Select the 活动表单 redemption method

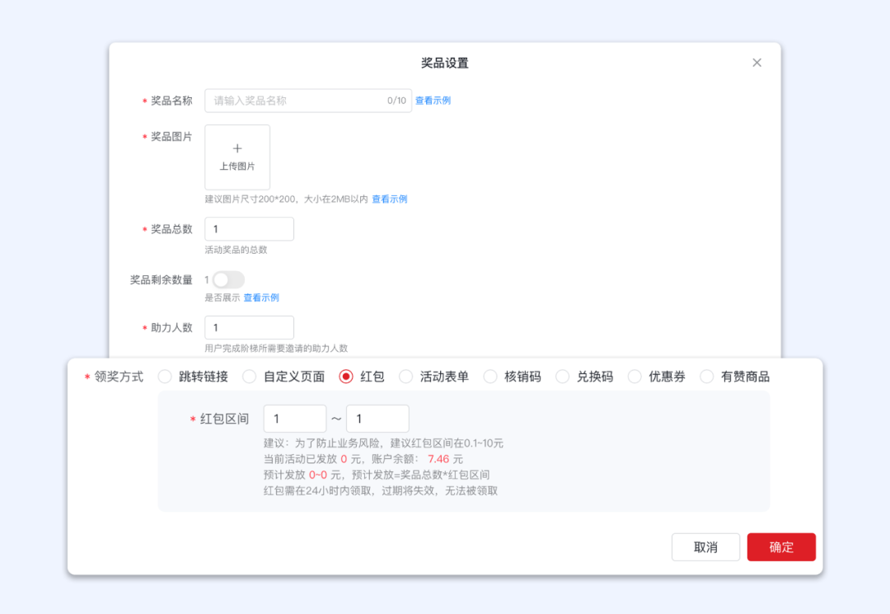(405, 376)
